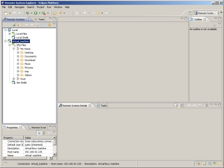
Task: Open the Remote Systems view menu triangle
Action: coord(54,24)
